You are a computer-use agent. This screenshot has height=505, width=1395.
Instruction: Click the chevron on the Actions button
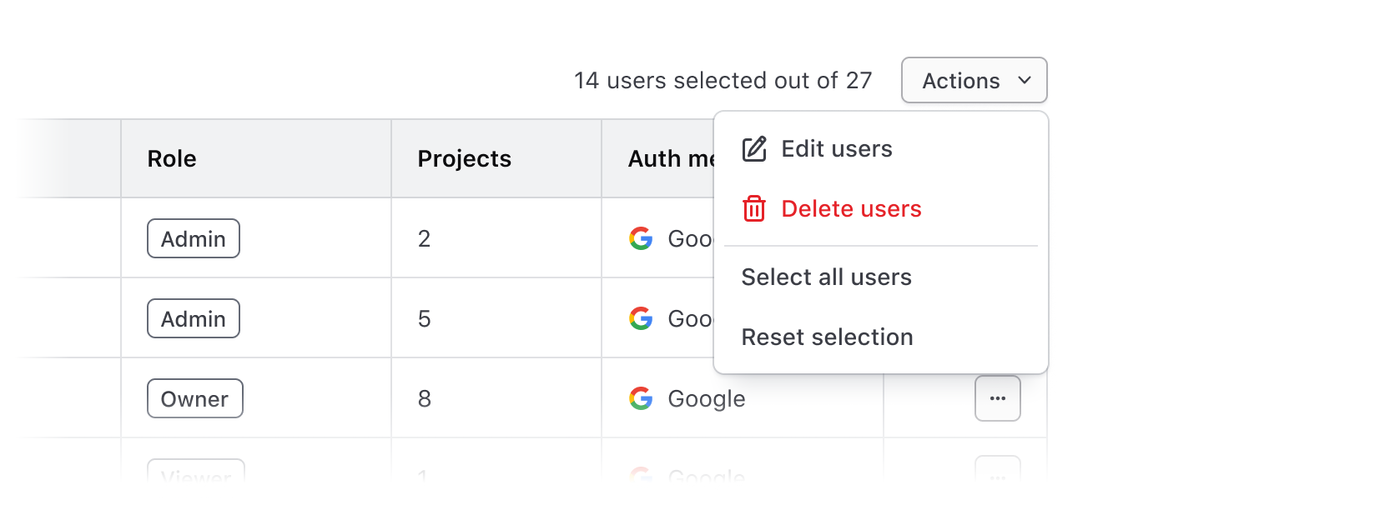click(x=1026, y=81)
